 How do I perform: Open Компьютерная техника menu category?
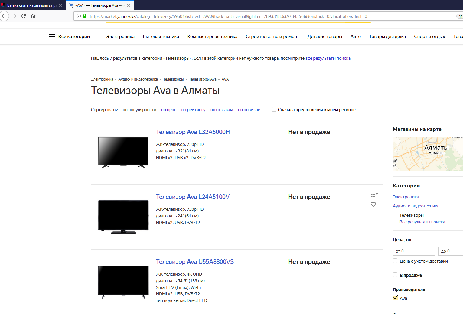pyautogui.click(x=212, y=37)
